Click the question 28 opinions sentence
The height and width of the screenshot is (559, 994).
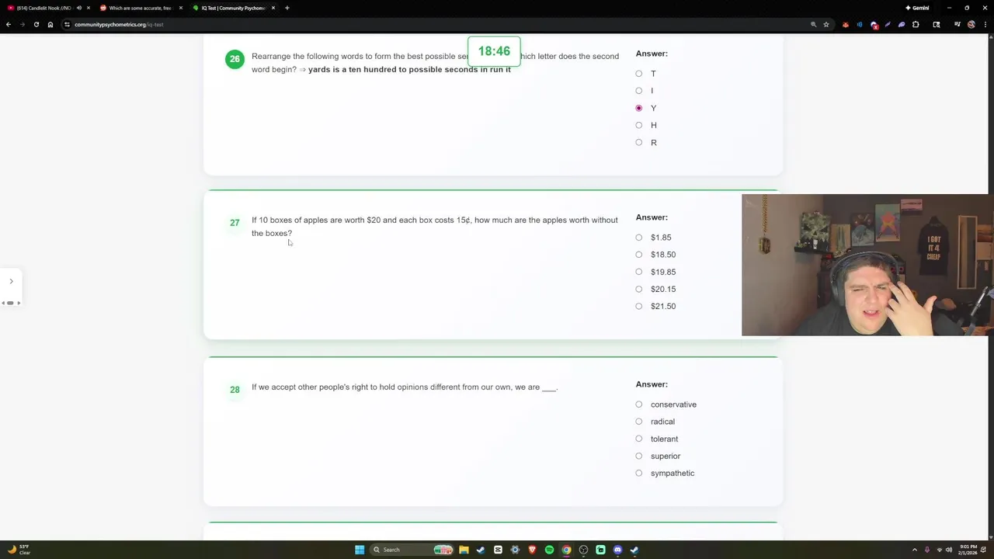click(405, 387)
